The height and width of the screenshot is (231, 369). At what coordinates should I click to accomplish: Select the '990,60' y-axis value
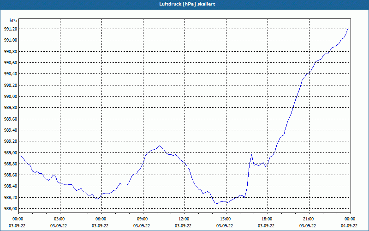click(x=11, y=63)
